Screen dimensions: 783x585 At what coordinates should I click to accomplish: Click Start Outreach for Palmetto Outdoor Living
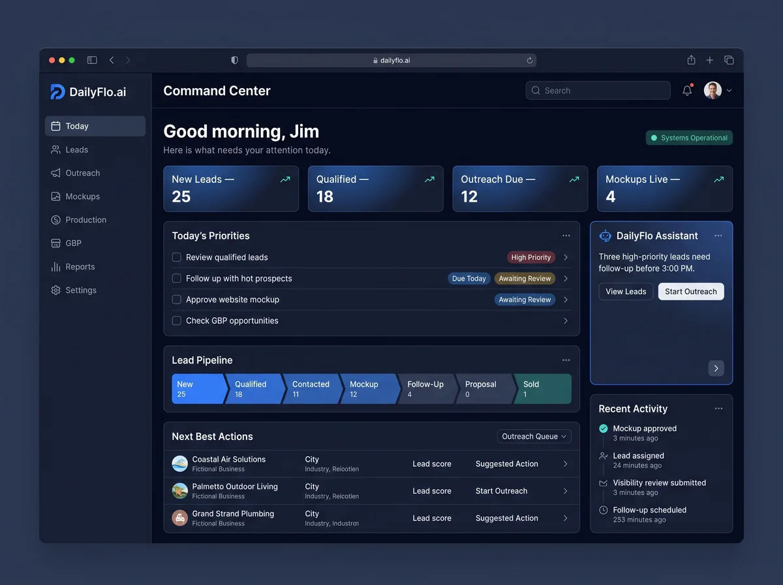coord(501,491)
